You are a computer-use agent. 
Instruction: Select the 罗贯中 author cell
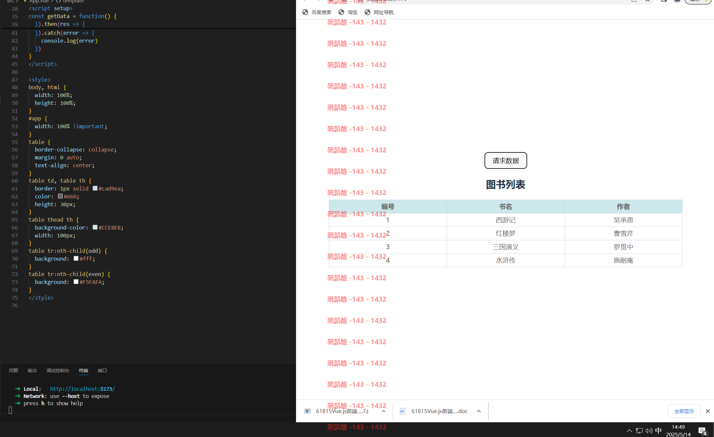623,247
